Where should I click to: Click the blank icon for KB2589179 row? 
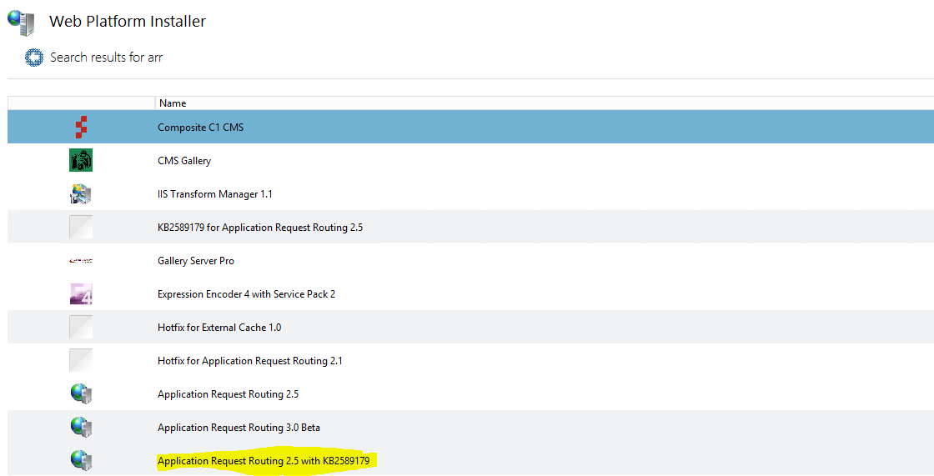click(x=81, y=227)
